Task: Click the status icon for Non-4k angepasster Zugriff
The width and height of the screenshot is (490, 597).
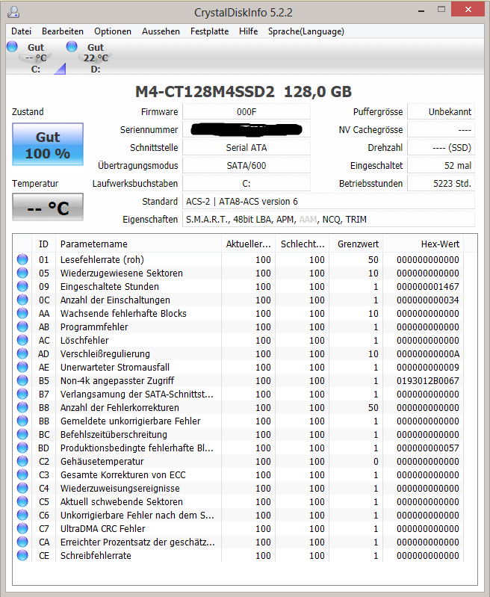Action: click(22, 380)
